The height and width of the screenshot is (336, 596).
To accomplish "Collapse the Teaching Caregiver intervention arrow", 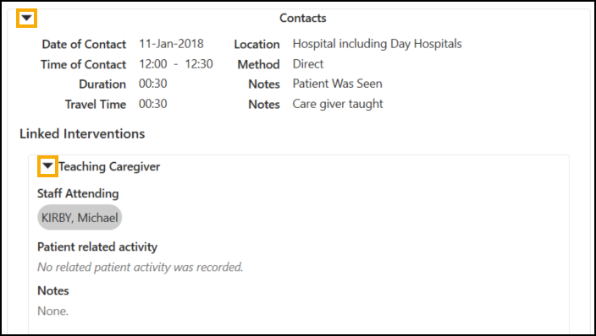I will (47, 166).
